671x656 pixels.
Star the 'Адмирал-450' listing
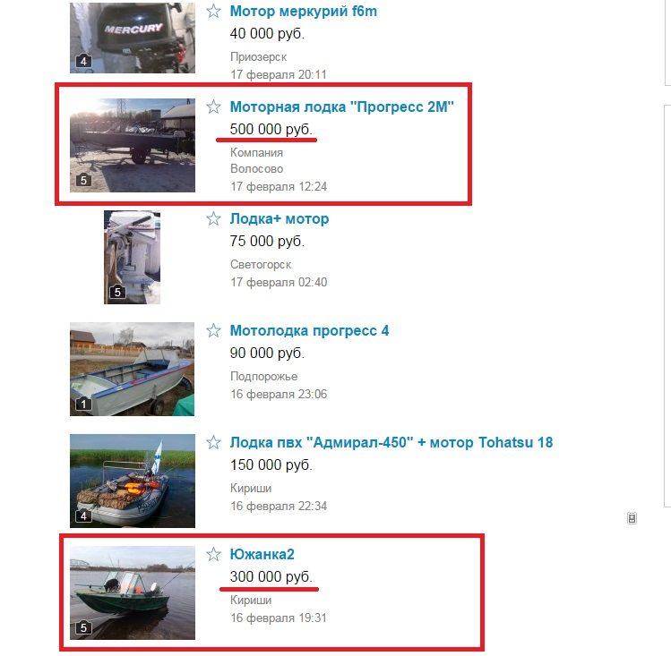pos(213,442)
